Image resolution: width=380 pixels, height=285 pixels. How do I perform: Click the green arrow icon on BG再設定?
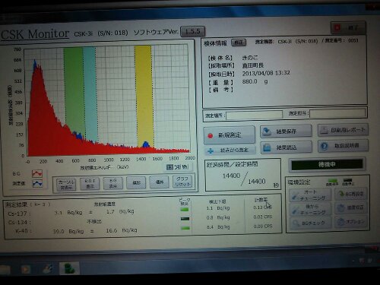point(341,195)
